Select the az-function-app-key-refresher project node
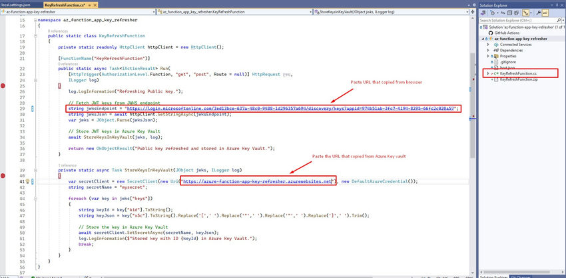Image resolution: width=566 pixels, height=278 pixels. pos(521,39)
